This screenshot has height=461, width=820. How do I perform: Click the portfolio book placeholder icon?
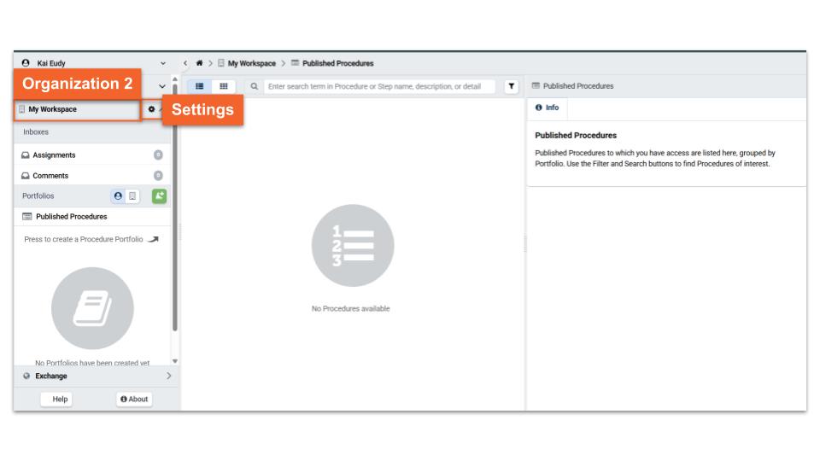tap(92, 308)
